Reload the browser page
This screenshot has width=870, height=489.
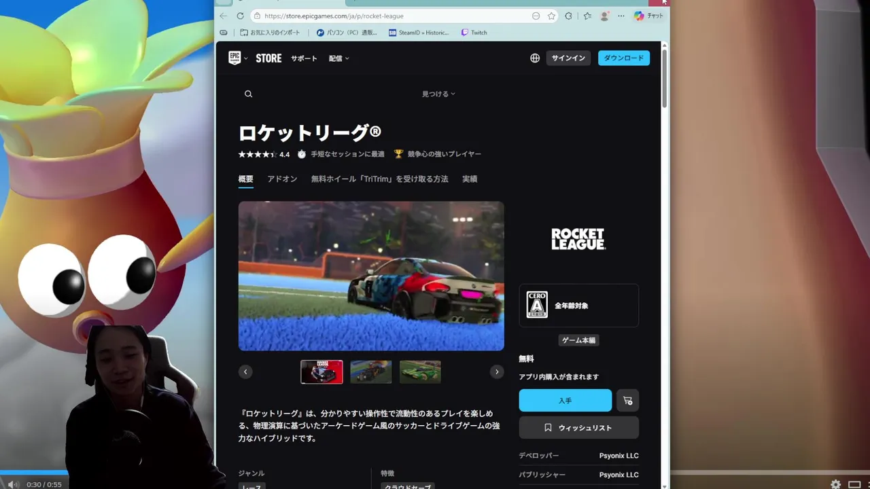240,16
